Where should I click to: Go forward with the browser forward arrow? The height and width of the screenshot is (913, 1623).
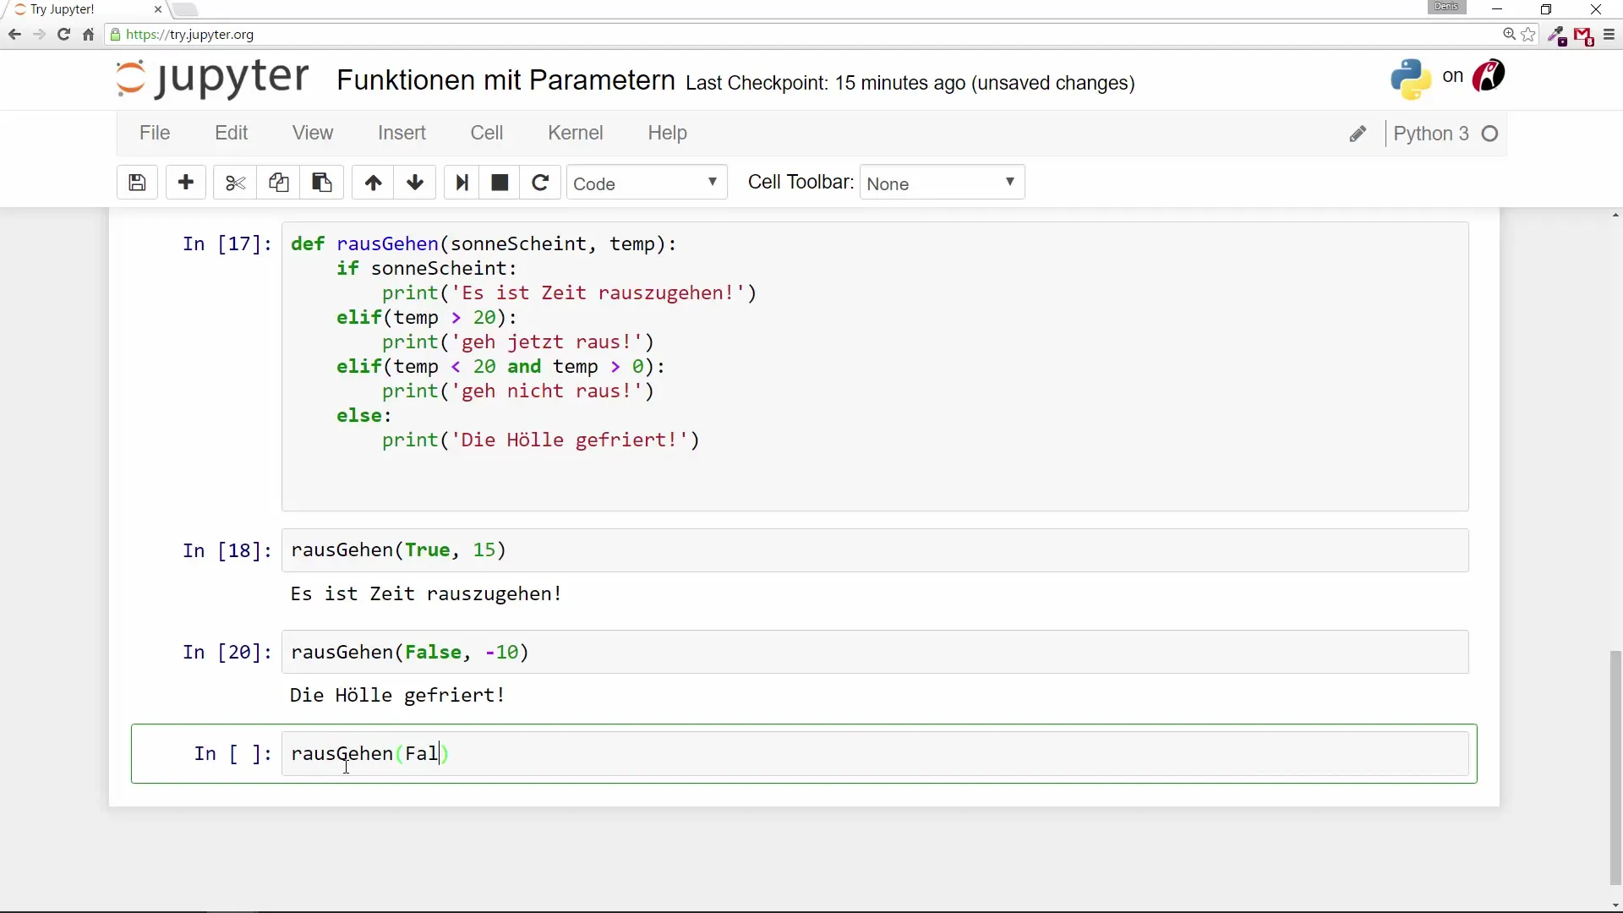pos(39,35)
